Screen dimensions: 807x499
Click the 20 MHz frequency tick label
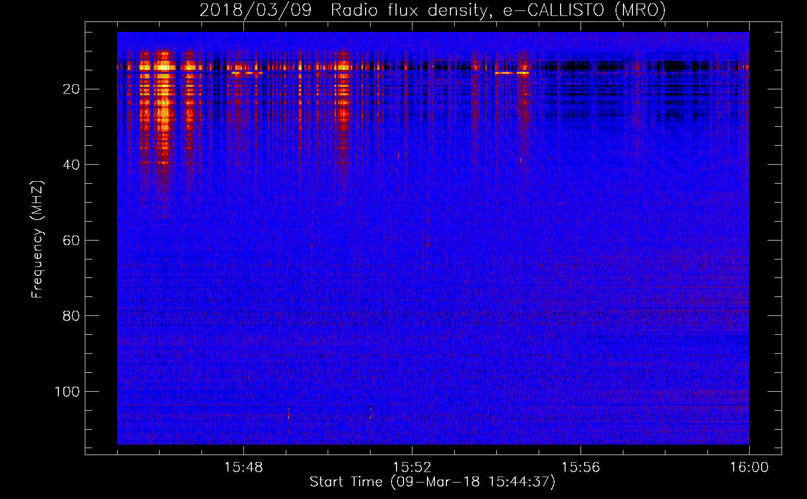(71, 89)
